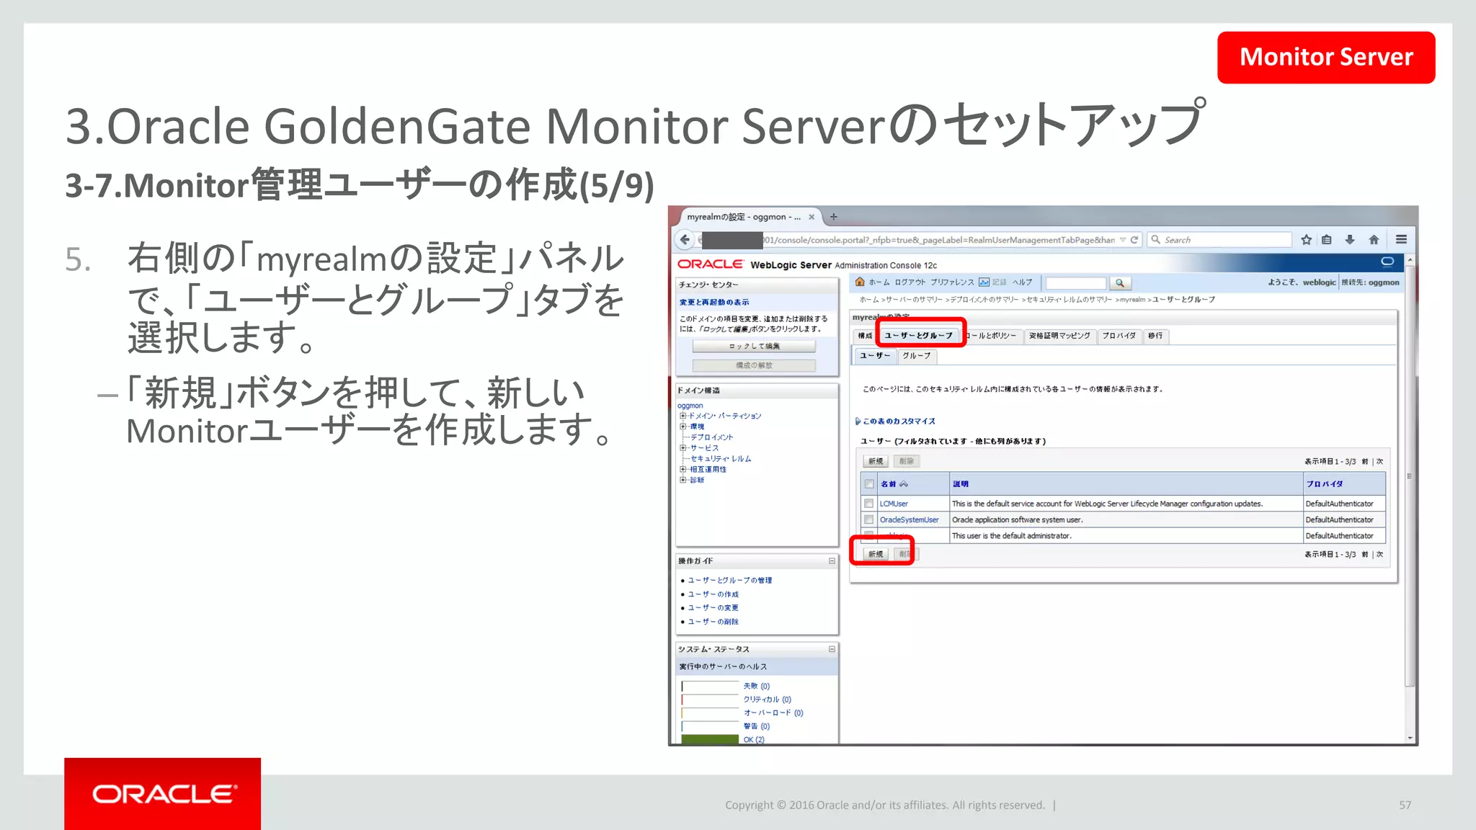Expand the サービス tree node

683,448
